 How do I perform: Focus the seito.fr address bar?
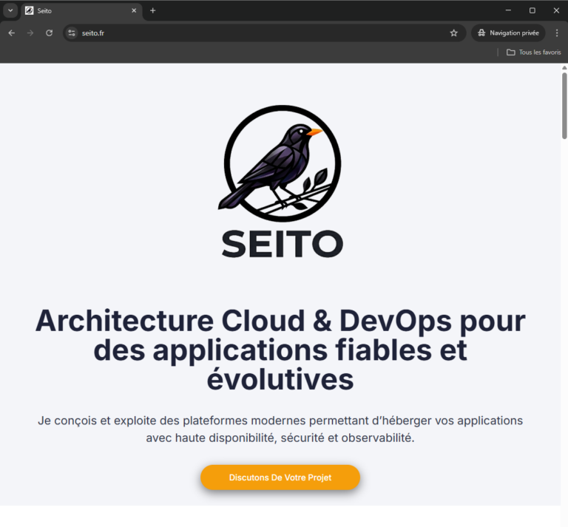tap(265, 33)
